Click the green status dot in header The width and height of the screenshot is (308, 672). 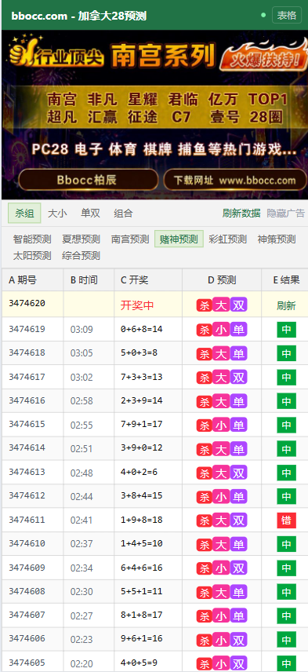[263, 15]
